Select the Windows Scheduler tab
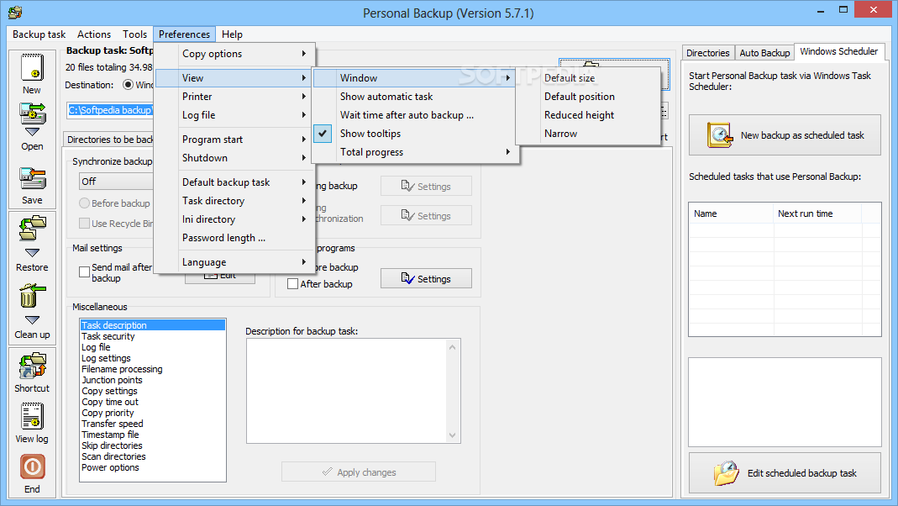The height and width of the screenshot is (506, 898). coord(838,51)
